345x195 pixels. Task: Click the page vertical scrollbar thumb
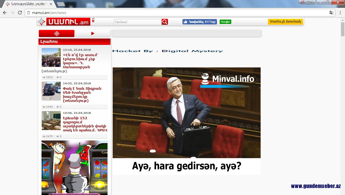343,29
